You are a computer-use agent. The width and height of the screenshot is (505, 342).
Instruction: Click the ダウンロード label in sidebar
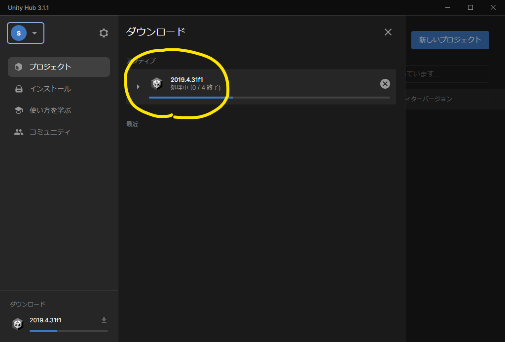(x=28, y=304)
